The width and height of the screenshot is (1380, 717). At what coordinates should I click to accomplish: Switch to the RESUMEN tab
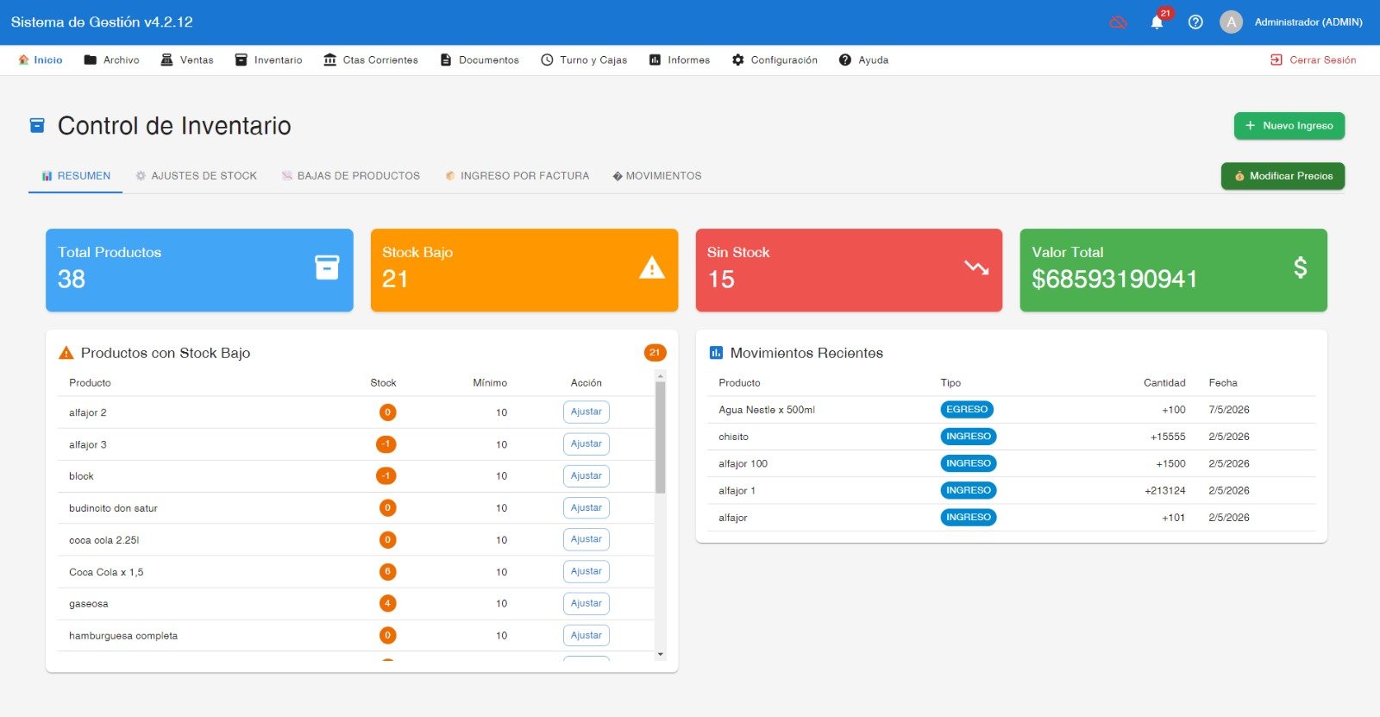coord(76,176)
